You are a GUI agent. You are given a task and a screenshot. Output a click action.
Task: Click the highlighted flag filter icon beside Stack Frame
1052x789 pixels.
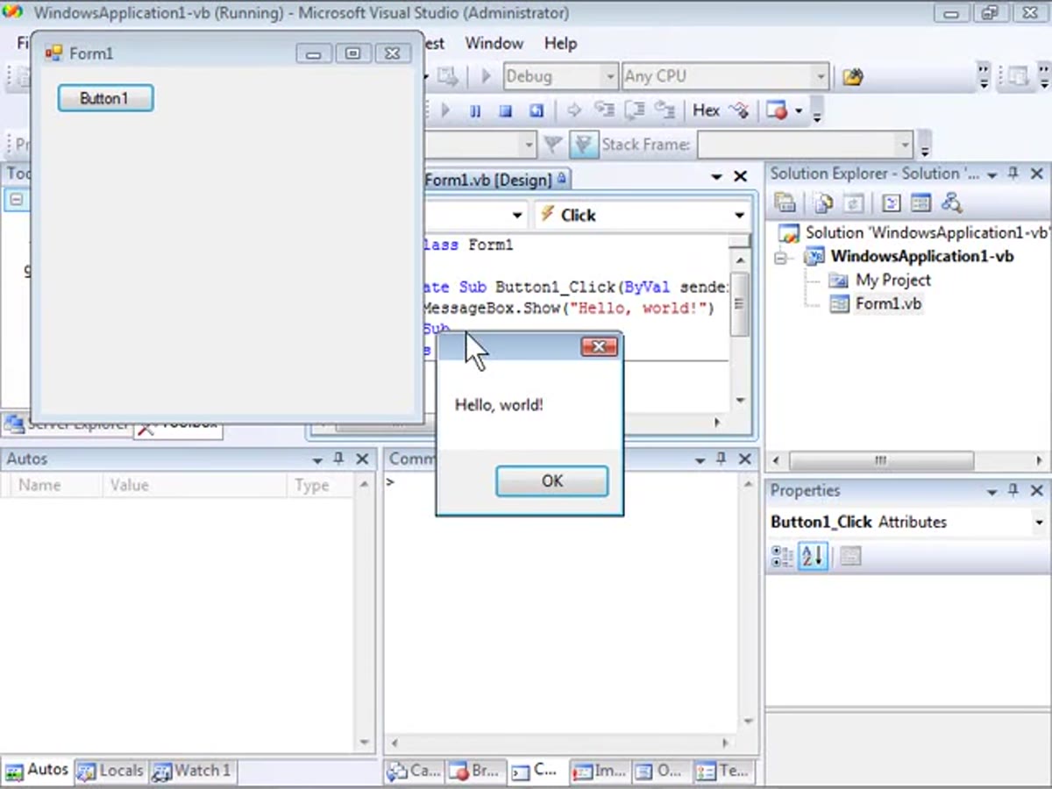pyautogui.click(x=582, y=144)
